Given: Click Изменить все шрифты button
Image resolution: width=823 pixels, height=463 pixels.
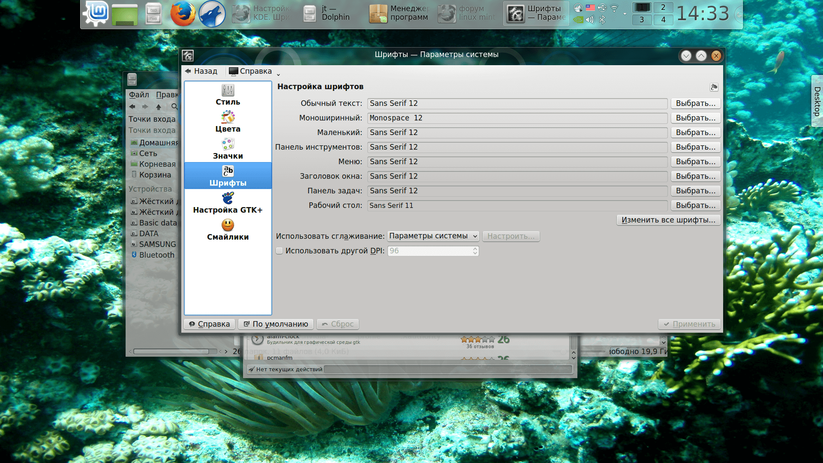Looking at the screenshot, I should pos(668,220).
